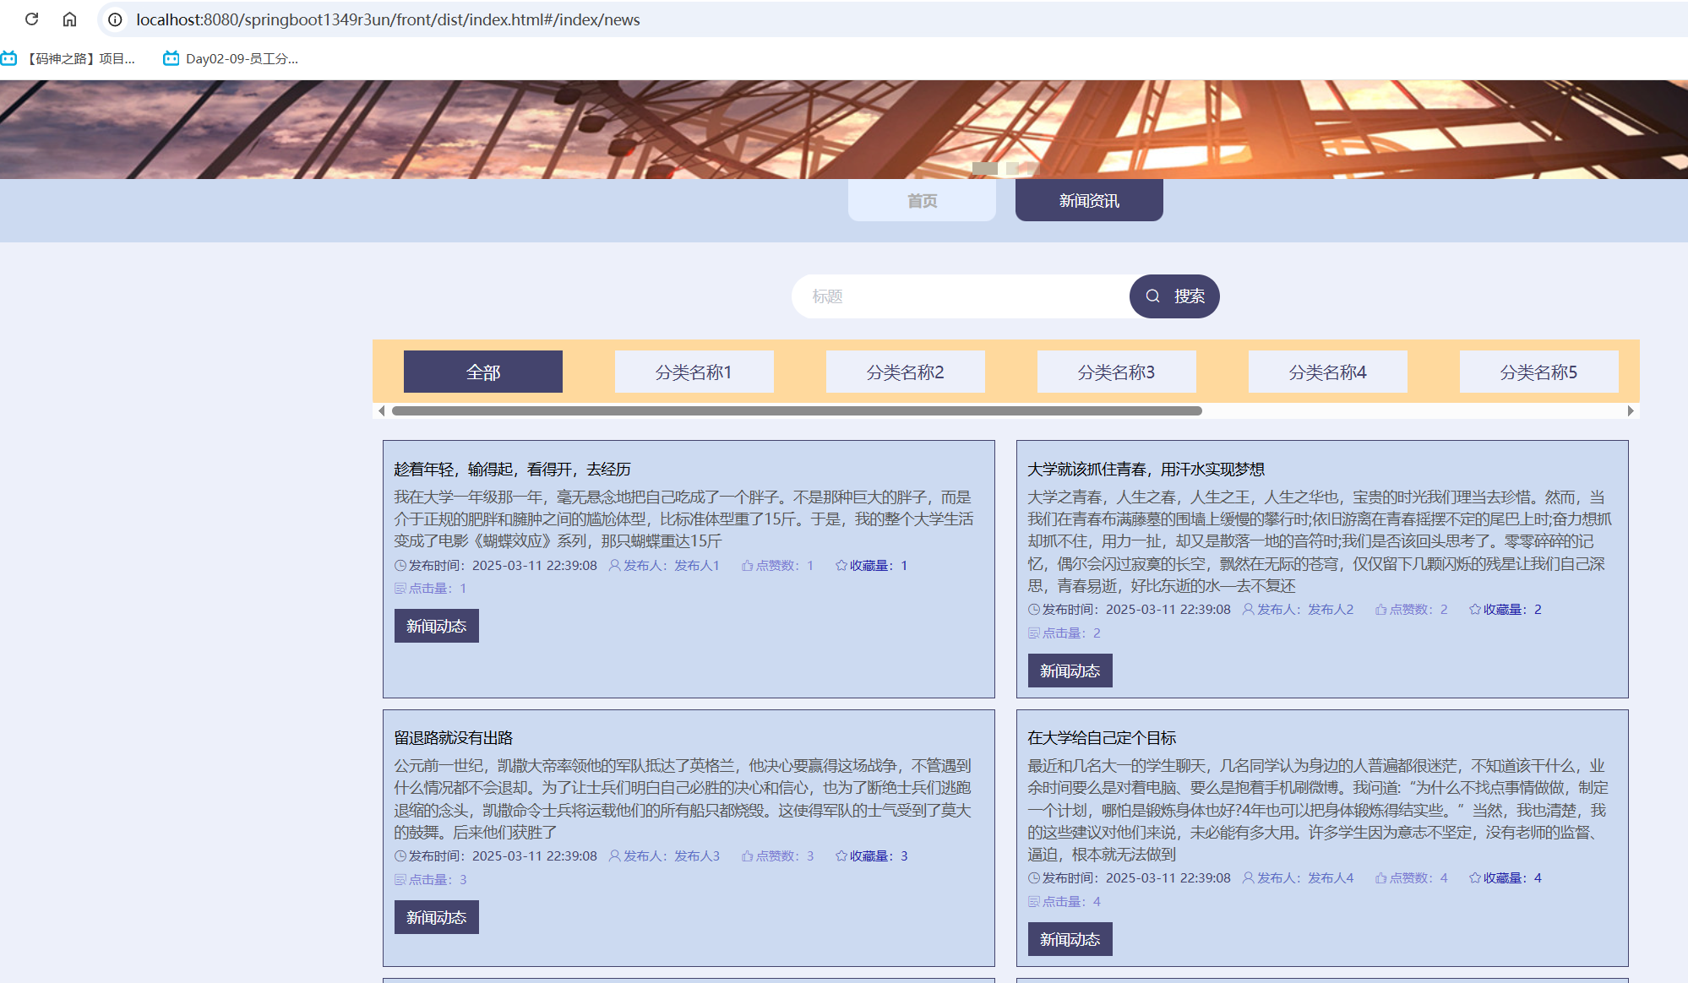Click right arrow of category scrollbar
The height and width of the screenshot is (983, 1688).
click(x=1631, y=411)
